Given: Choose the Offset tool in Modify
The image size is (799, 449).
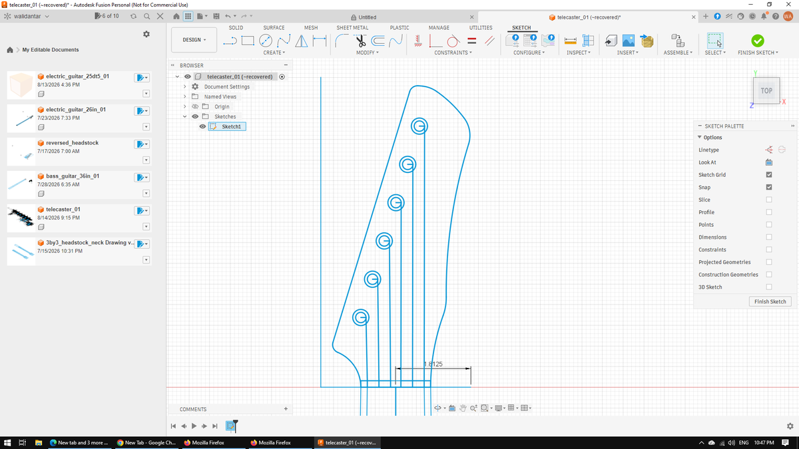Looking at the screenshot, I should tap(378, 40).
